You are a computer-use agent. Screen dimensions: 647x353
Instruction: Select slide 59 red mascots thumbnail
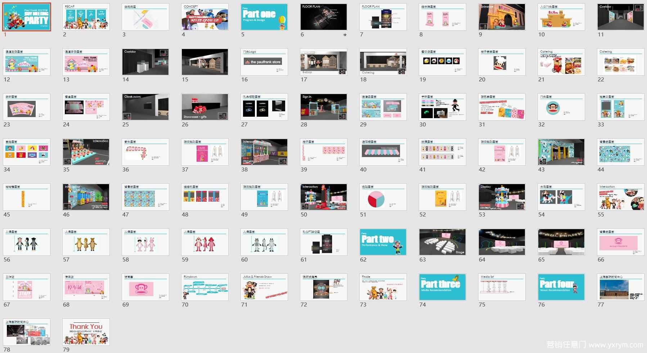pos(205,242)
